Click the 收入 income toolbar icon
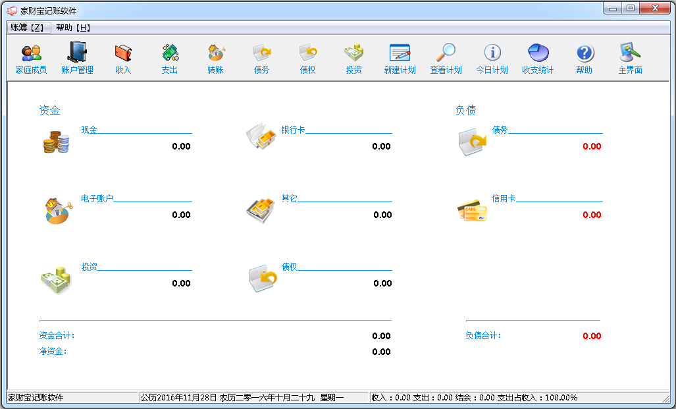Screen dimensions: 676x409 [x=123, y=58]
